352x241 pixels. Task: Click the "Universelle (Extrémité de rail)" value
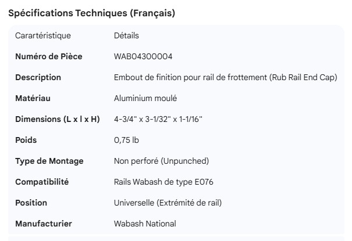tap(168, 203)
